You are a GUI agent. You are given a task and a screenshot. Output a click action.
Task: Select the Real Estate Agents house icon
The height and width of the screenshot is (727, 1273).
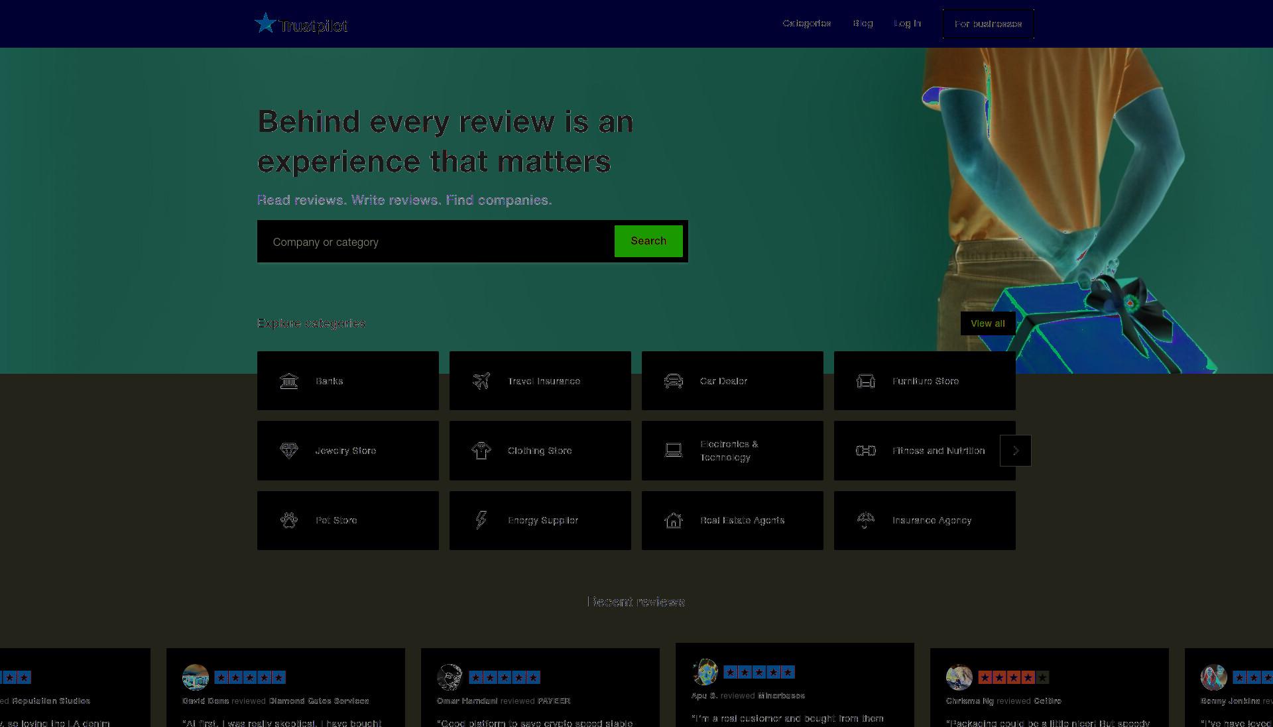674,520
